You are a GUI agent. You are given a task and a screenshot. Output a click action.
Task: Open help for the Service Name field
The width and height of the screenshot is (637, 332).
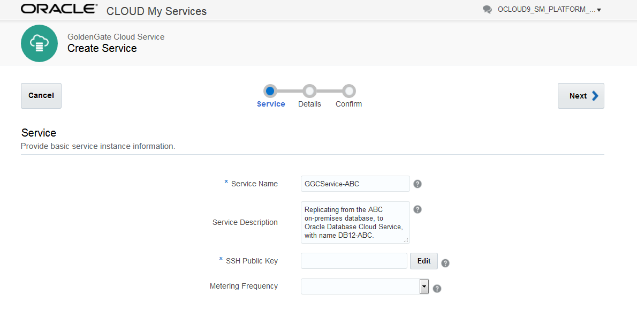(418, 183)
